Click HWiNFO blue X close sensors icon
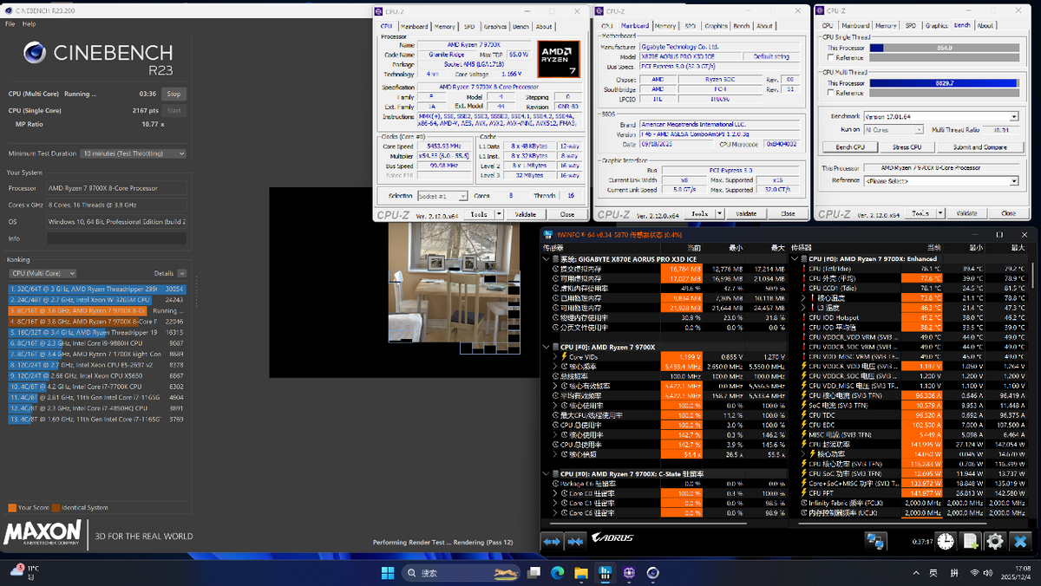1041x586 pixels. click(1021, 541)
